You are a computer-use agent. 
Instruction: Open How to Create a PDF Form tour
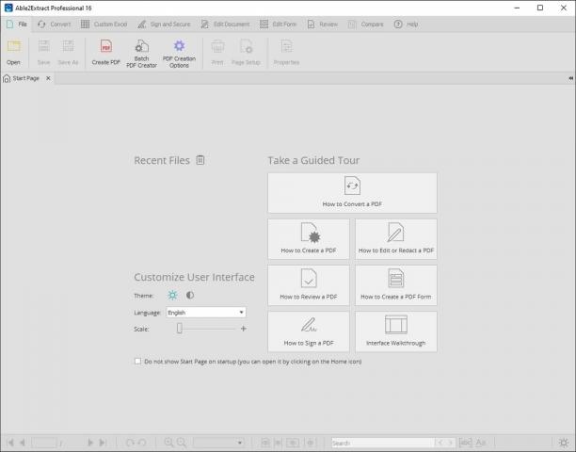(x=396, y=285)
